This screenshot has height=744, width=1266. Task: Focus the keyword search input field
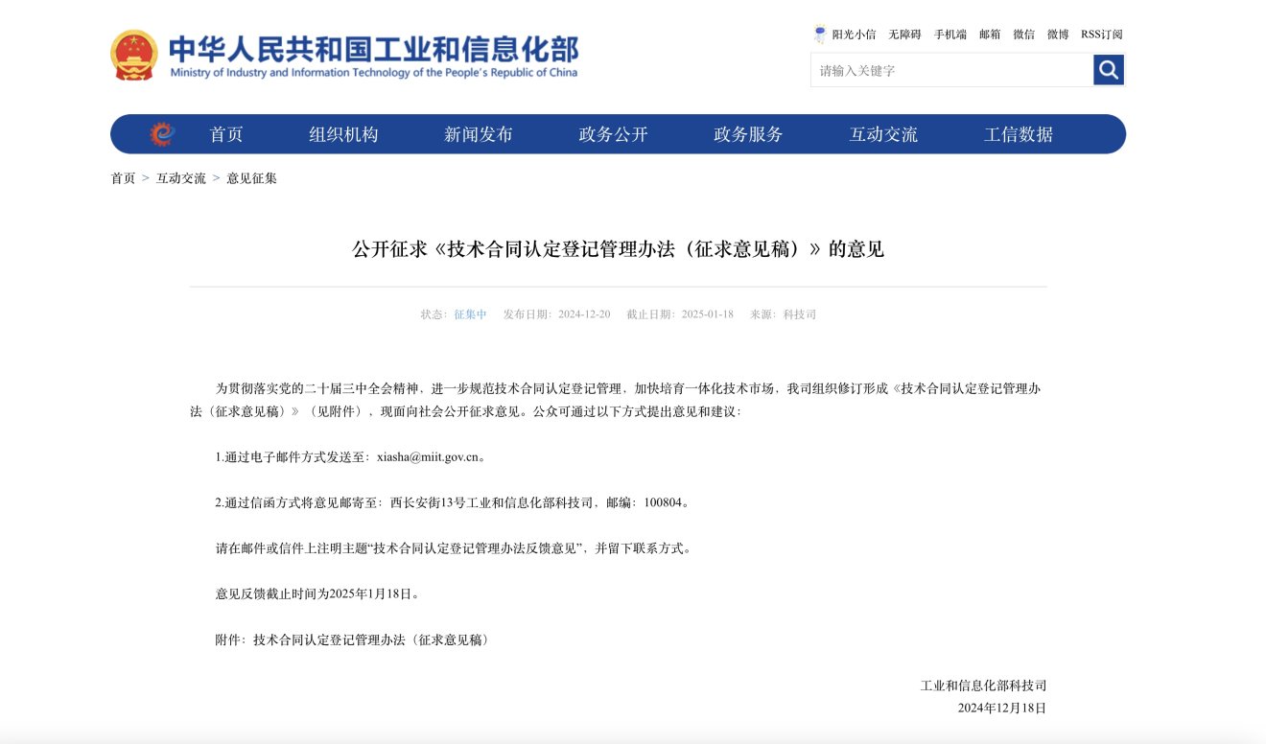click(x=951, y=70)
